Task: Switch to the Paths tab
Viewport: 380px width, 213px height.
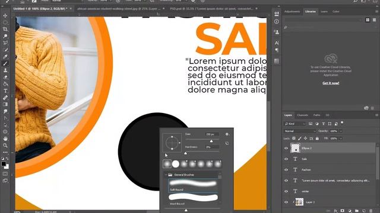Action: pyautogui.click(x=316, y=115)
